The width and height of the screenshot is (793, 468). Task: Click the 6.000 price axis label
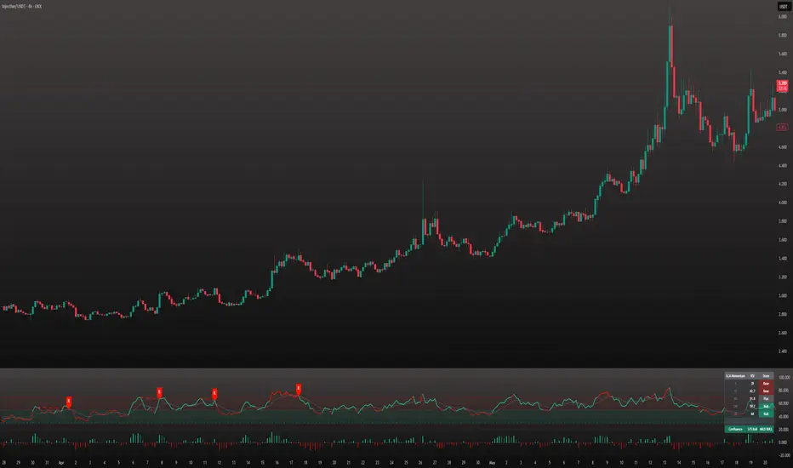783,17
